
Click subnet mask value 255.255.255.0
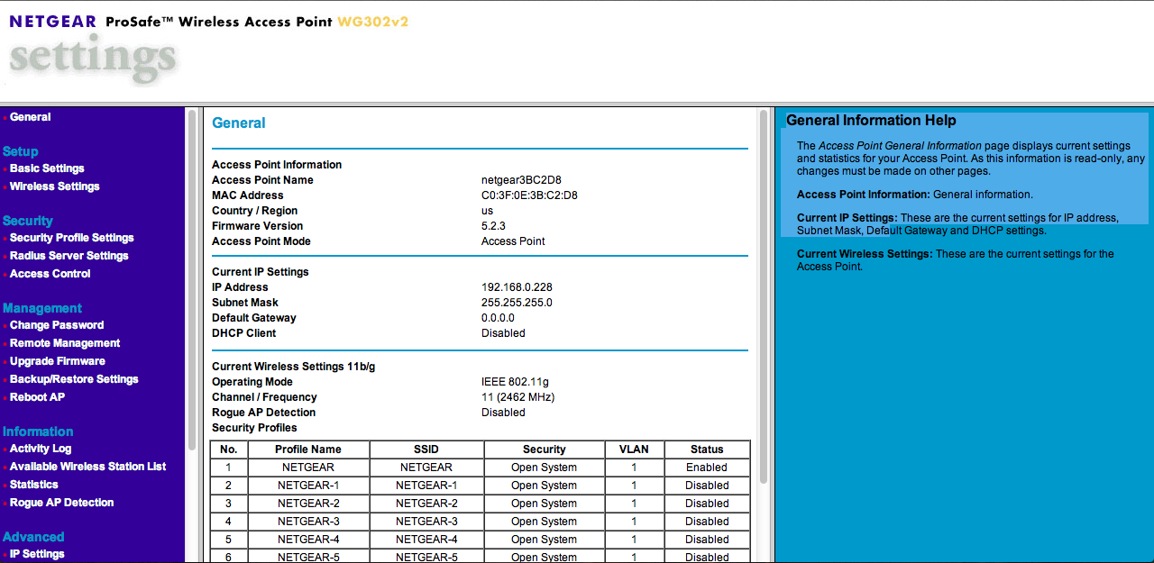tap(517, 303)
